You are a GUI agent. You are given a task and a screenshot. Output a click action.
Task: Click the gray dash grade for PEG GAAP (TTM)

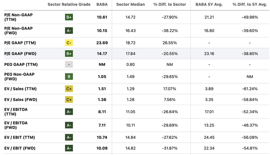click(69, 64)
